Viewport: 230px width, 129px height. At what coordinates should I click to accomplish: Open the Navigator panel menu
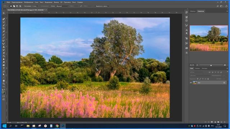point(227,11)
